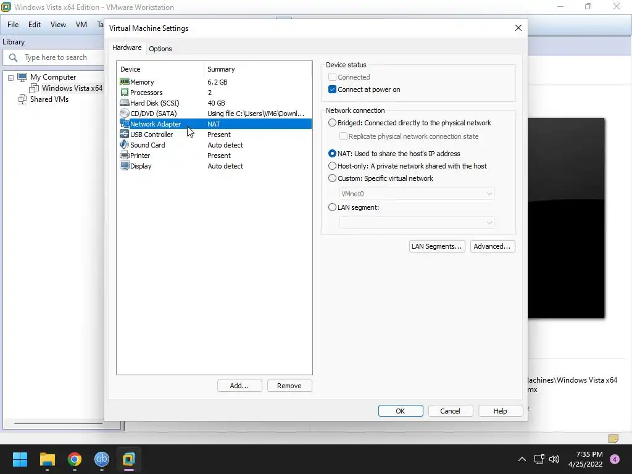Viewport: 632px width, 474px height.
Task: Open the notification center badge
Action: point(615,459)
